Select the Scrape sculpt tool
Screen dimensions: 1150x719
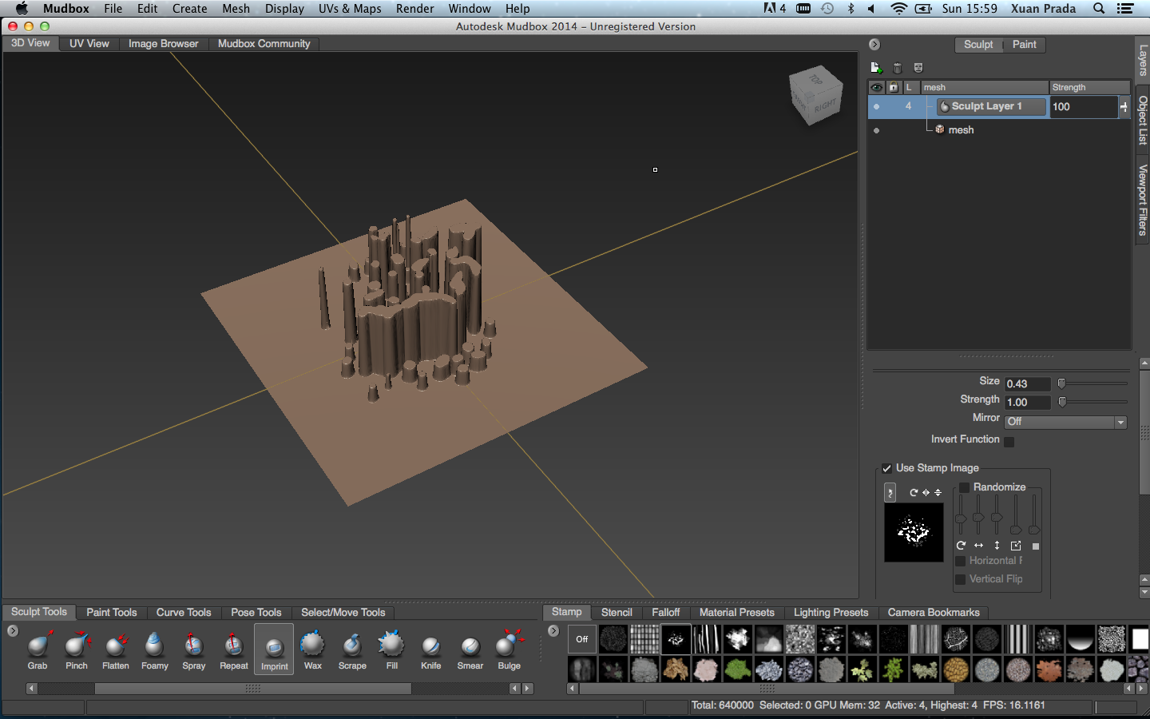pyautogui.click(x=352, y=649)
